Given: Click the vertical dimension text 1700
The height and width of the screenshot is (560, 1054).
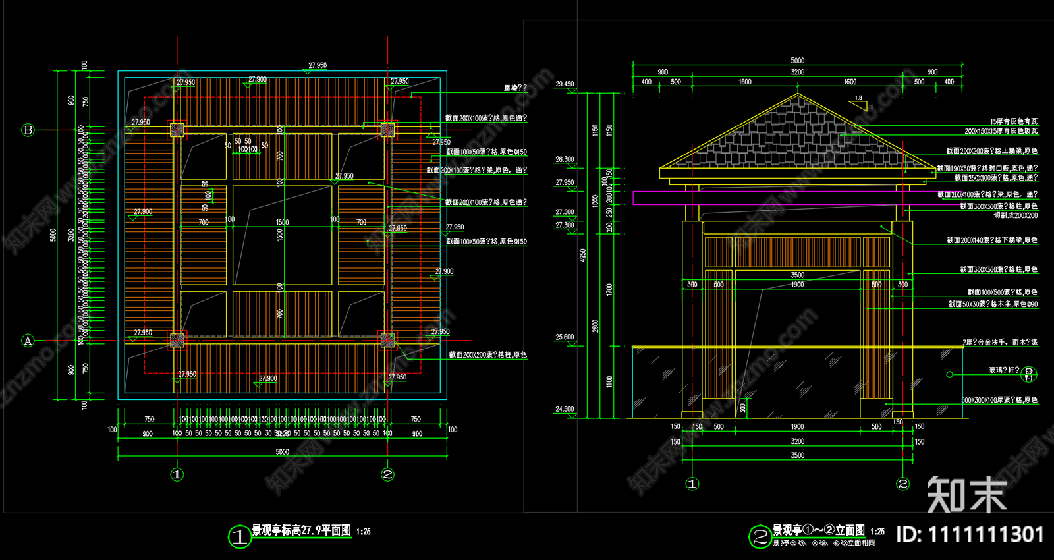Looking at the screenshot, I should point(609,289).
